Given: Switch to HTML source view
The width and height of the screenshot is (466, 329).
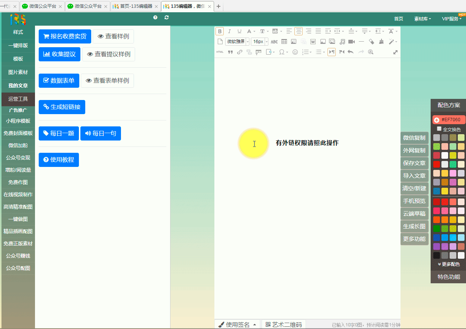Looking at the screenshot, I should [x=220, y=52].
